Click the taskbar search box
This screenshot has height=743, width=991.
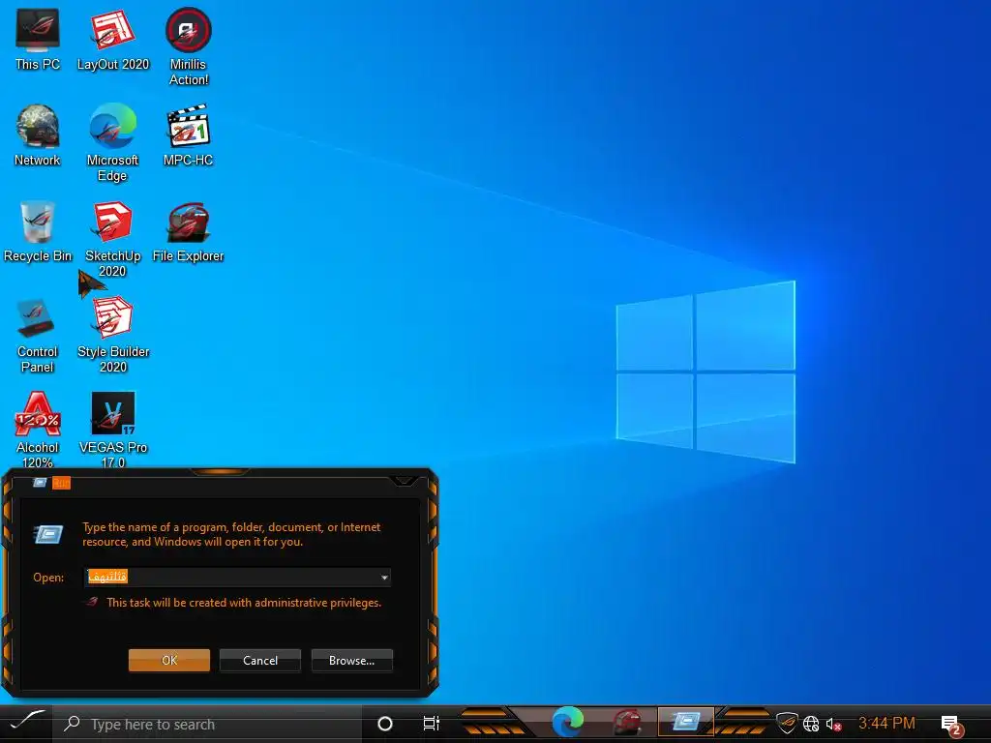[x=207, y=724]
